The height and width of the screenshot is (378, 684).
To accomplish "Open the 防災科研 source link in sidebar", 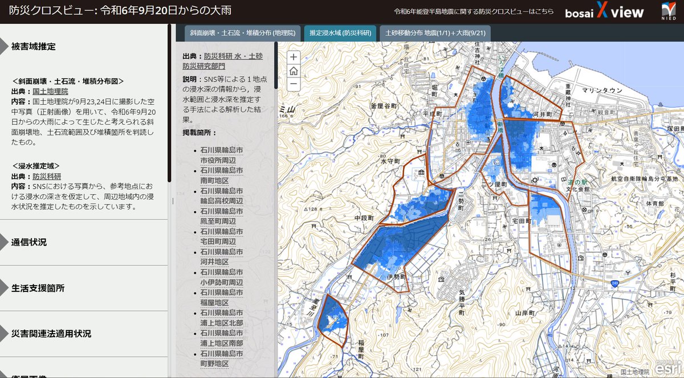I will (47, 176).
